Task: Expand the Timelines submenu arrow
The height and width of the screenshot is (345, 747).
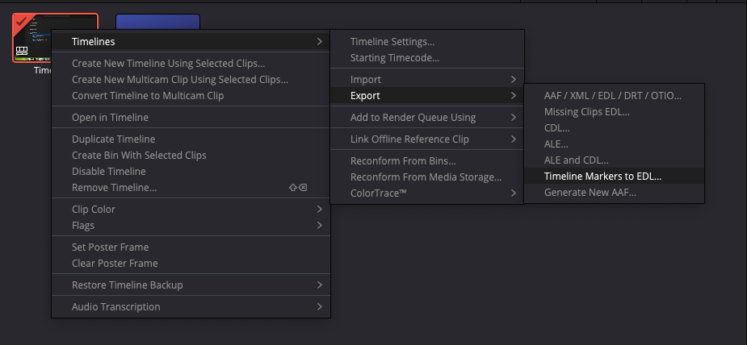Action: tap(320, 41)
